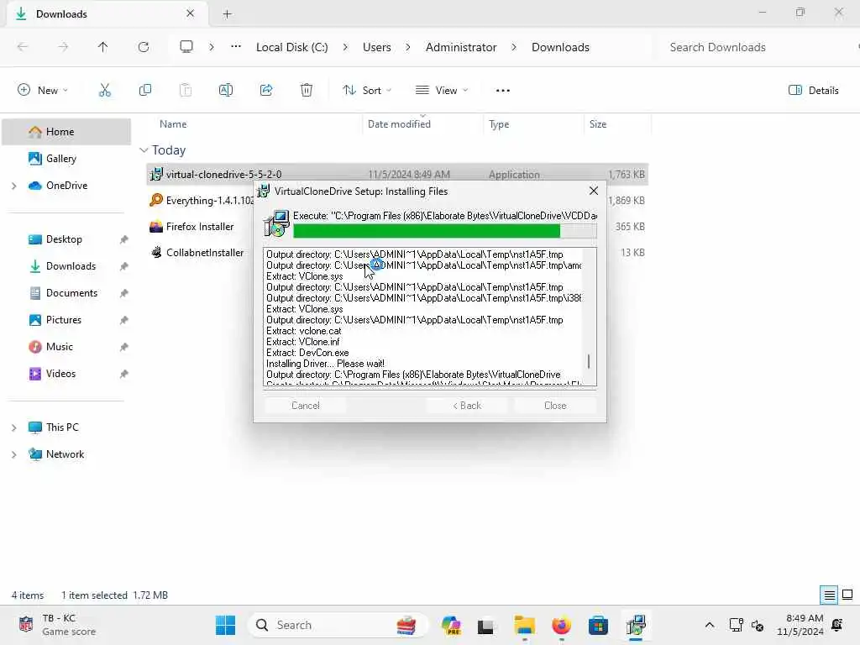This screenshot has width=860, height=645.
Task: Open the Sort options dropdown
Action: (367, 91)
